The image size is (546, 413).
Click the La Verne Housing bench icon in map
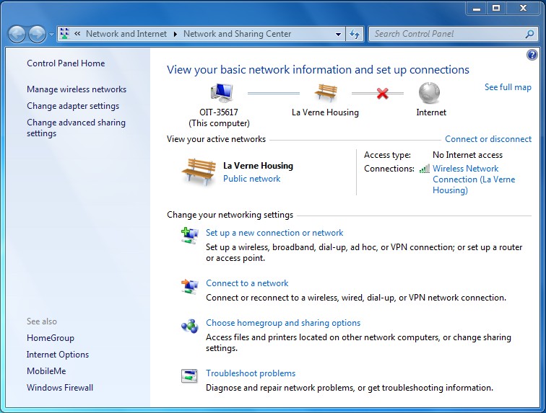325,93
